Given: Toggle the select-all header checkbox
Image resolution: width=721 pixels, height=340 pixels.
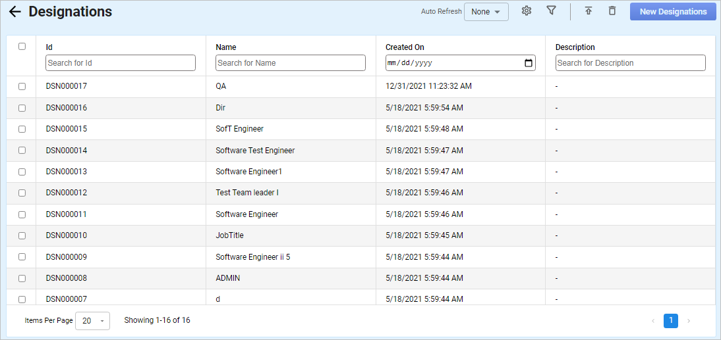Looking at the screenshot, I should point(22,46).
